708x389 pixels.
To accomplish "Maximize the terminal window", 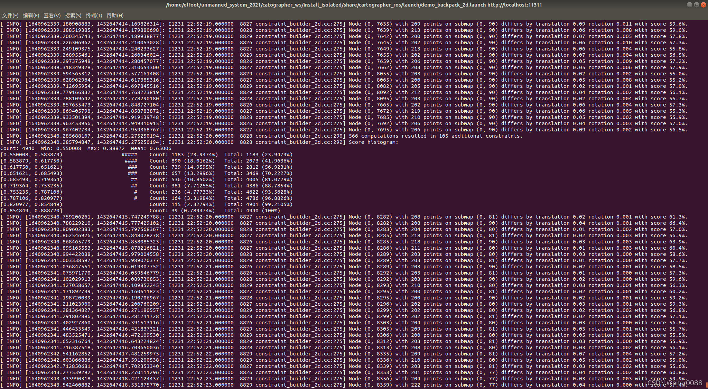I will click(696, 5).
